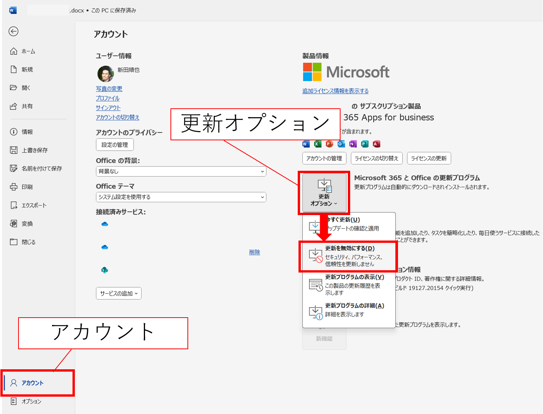Expand the サービスの追加 dropdown button

pos(119,293)
